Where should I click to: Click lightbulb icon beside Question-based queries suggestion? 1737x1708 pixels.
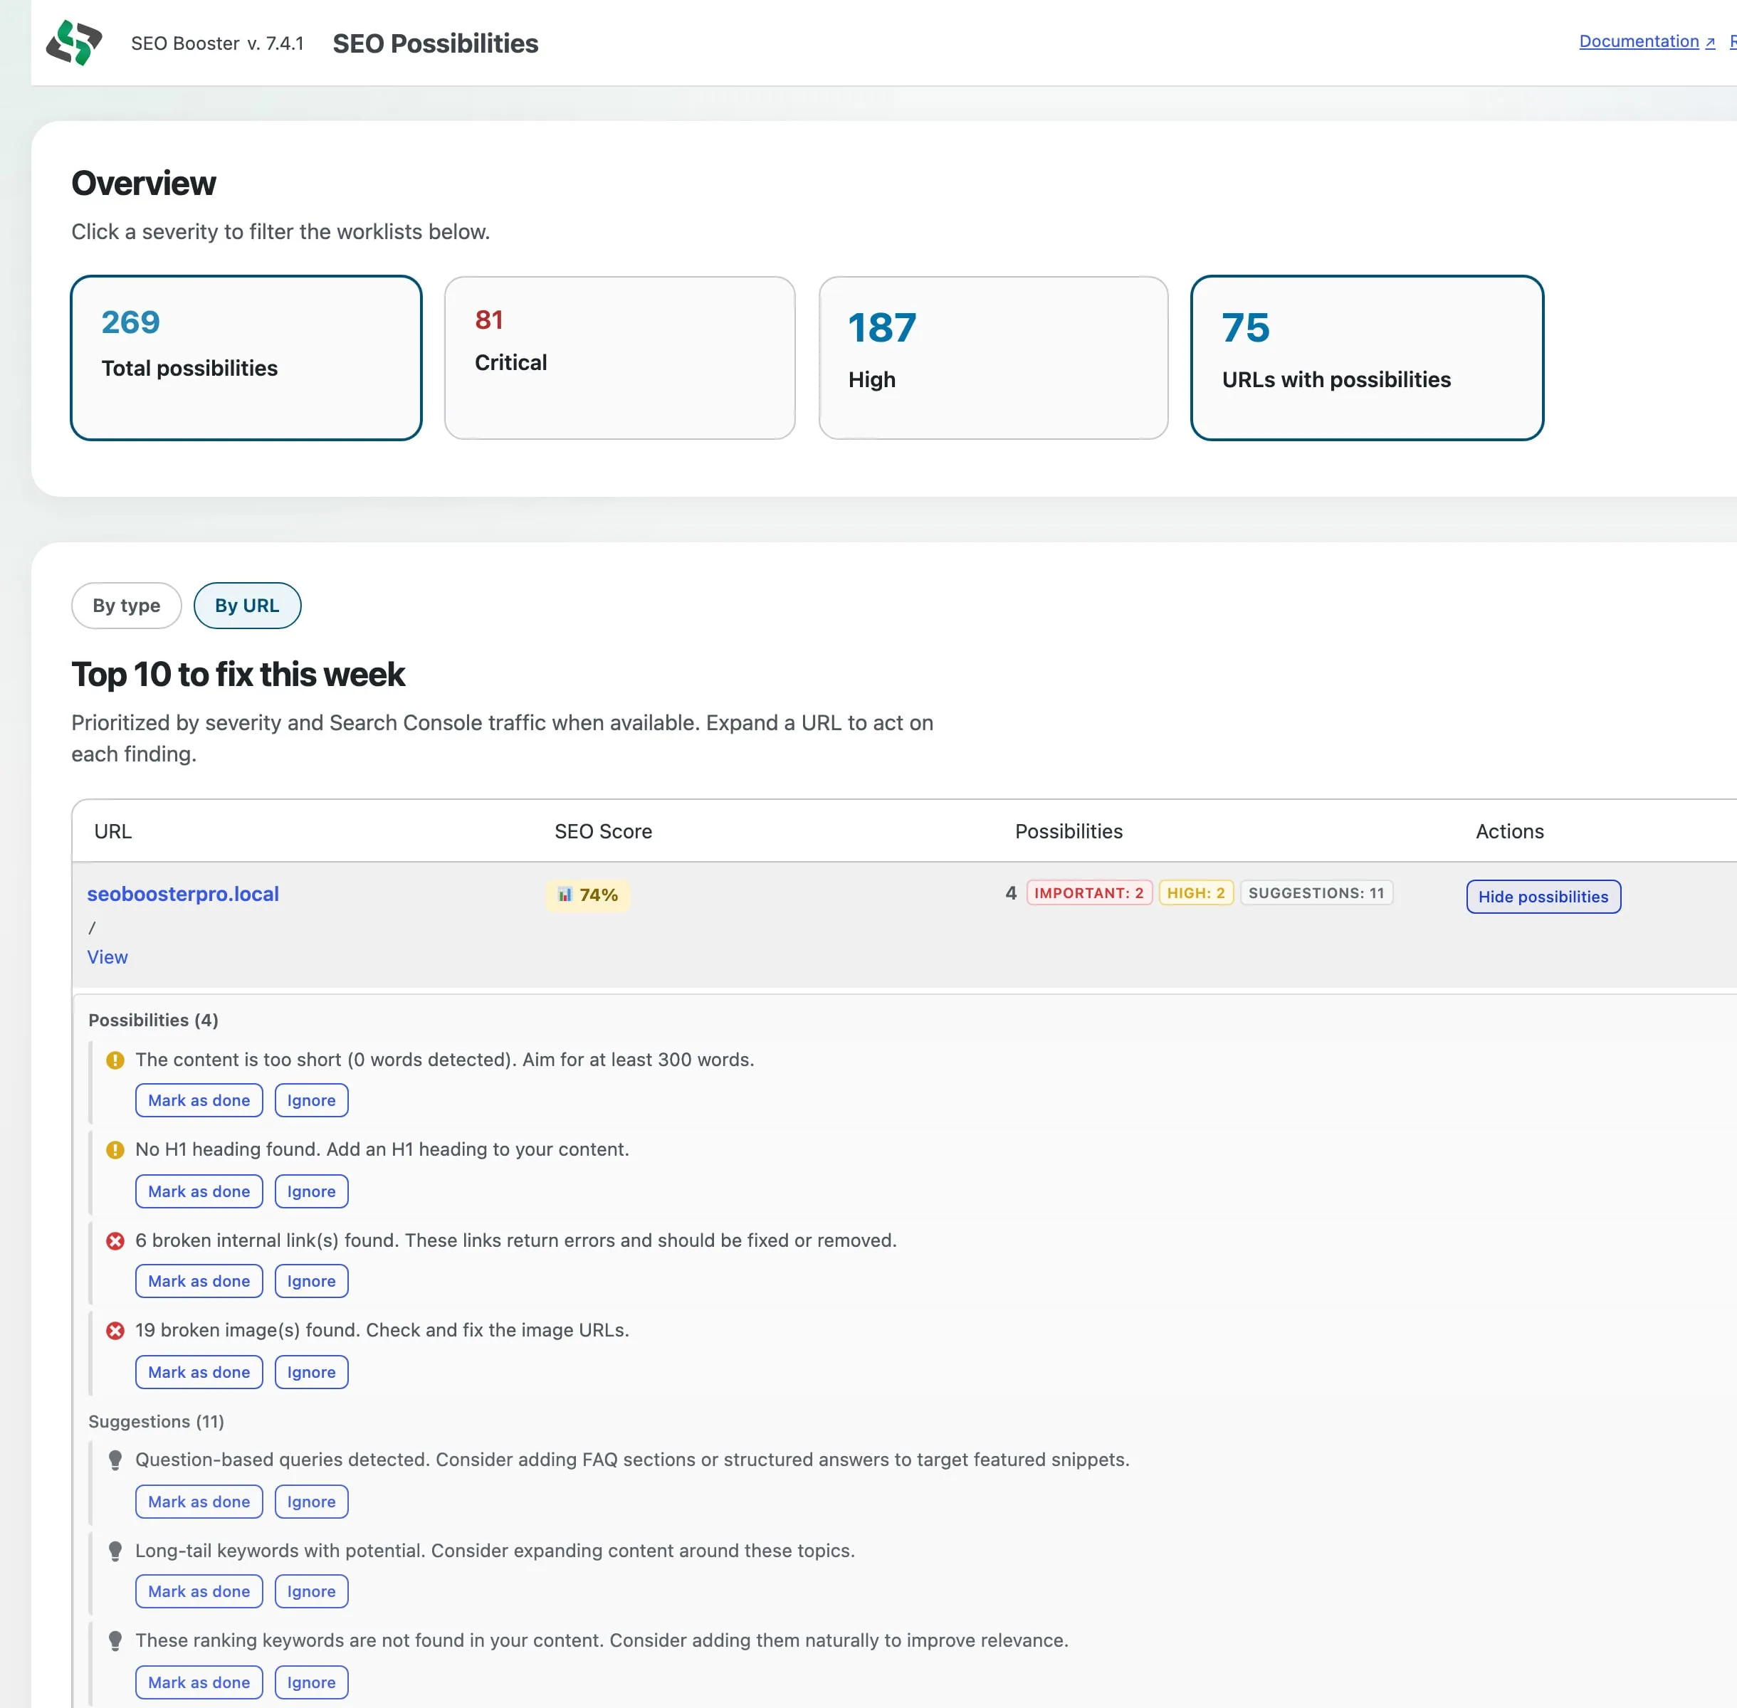point(115,1460)
